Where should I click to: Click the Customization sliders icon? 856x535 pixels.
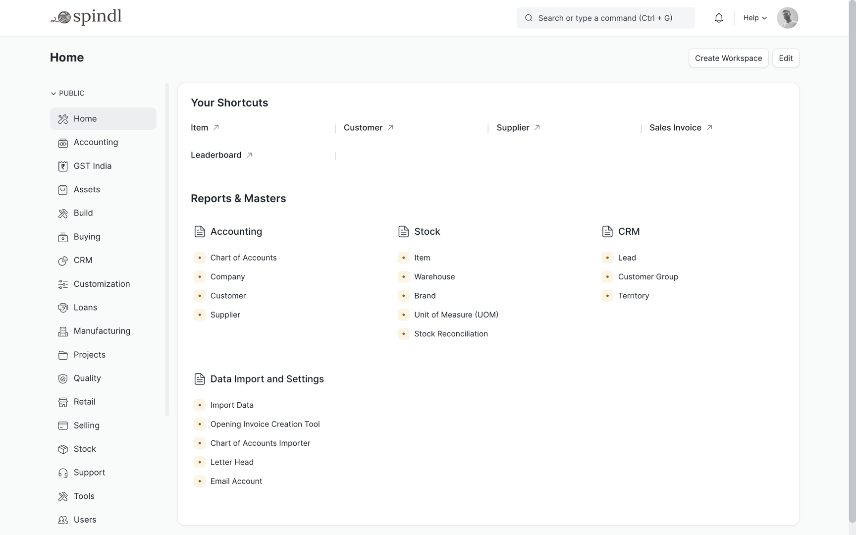pos(63,284)
